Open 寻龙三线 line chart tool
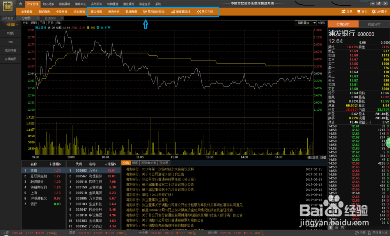This screenshot has width=390, height=236. (205, 12)
